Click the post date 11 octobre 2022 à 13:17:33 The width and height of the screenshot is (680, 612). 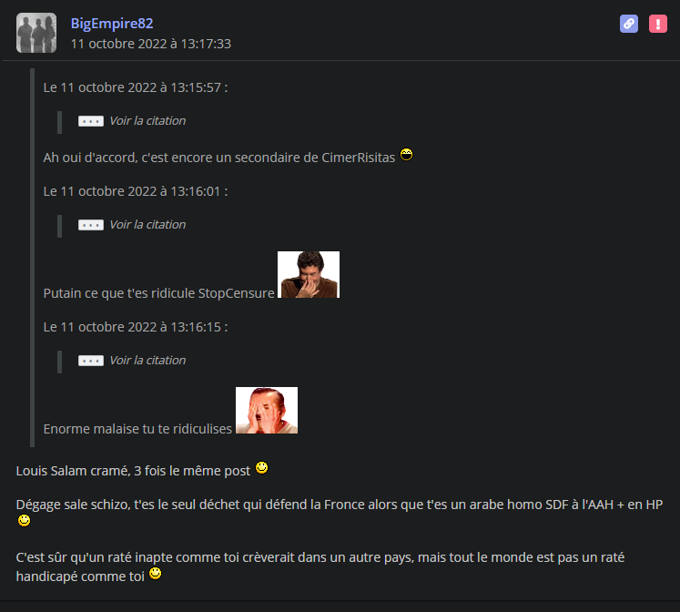(x=151, y=44)
